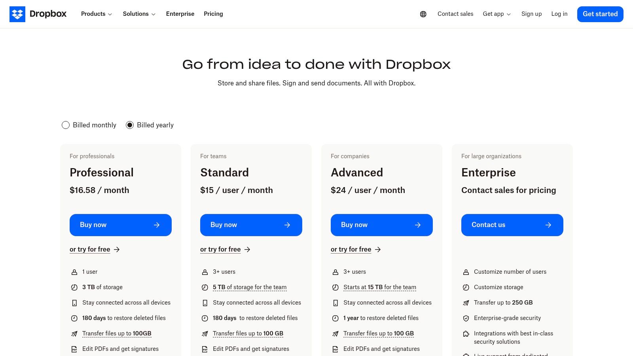Click the Get started button
Viewport: 633px width, 356px height.
(x=600, y=14)
